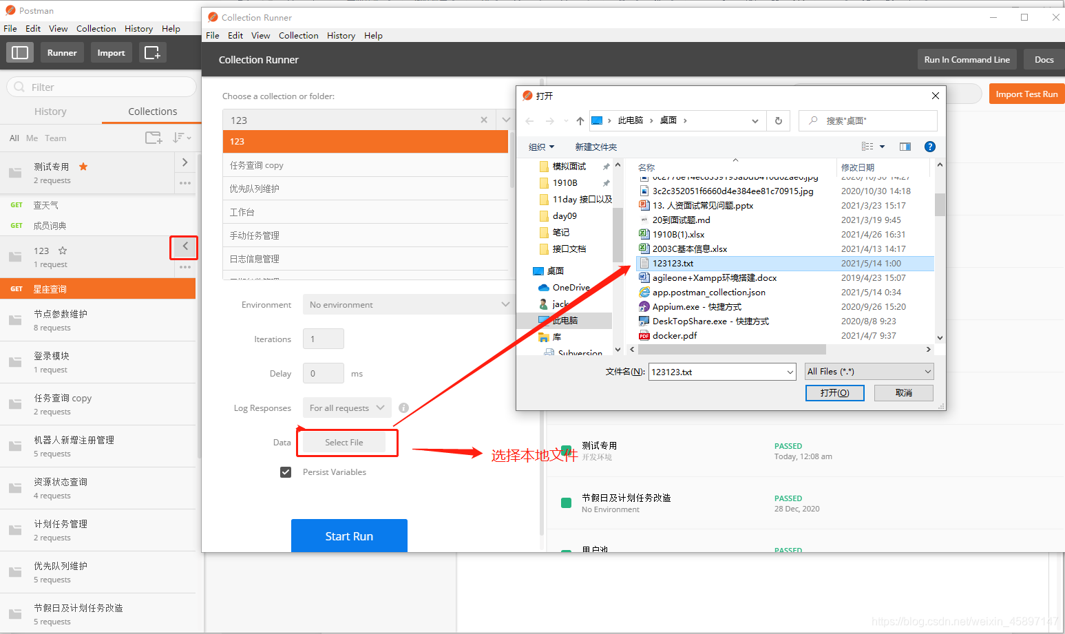The height and width of the screenshot is (634, 1065).
Task: Click the Select File button
Action: coord(344,443)
